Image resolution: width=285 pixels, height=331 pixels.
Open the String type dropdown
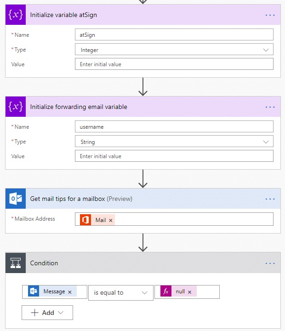click(174, 142)
